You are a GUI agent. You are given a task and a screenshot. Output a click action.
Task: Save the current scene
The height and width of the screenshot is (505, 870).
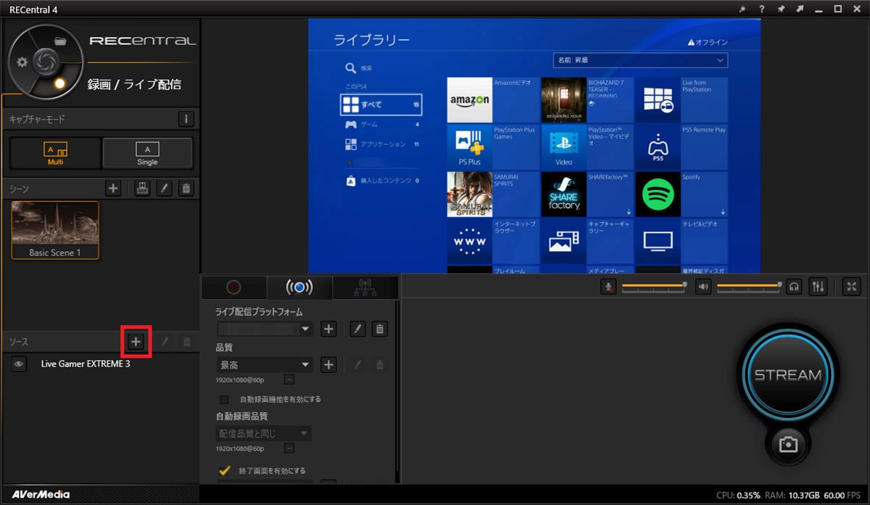pyautogui.click(x=143, y=189)
